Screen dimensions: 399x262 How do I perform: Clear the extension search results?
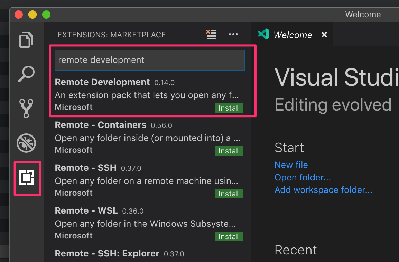coord(211,34)
